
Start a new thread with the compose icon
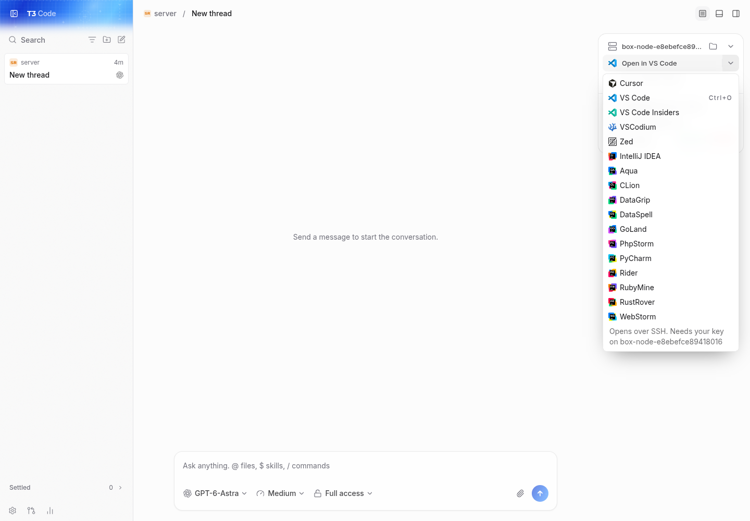[x=121, y=40]
